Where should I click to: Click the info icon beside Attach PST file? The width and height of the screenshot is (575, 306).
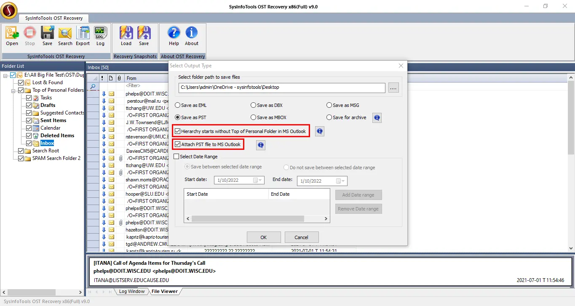point(261,145)
